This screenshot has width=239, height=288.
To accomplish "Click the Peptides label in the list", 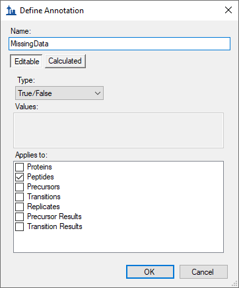I will [40, 177].
